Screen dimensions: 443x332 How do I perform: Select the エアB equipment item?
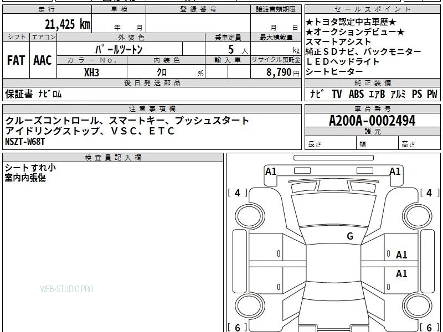(377, 94)
